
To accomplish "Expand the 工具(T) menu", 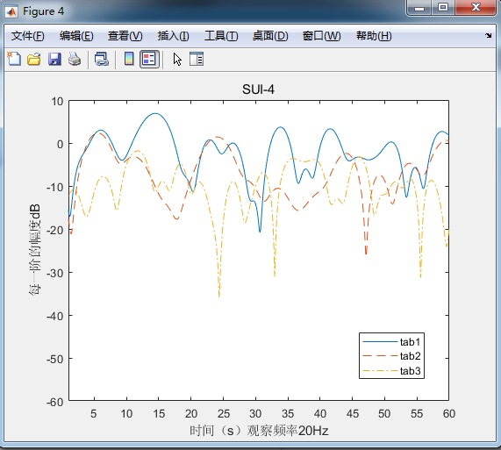I will 221,36.
